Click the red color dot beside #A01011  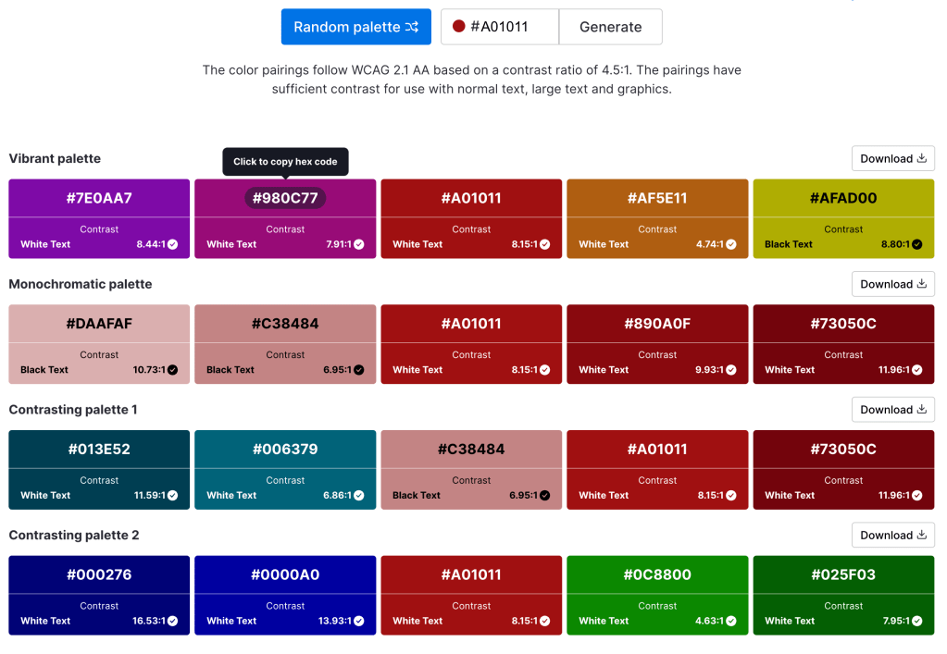click(x=458, y=27)
